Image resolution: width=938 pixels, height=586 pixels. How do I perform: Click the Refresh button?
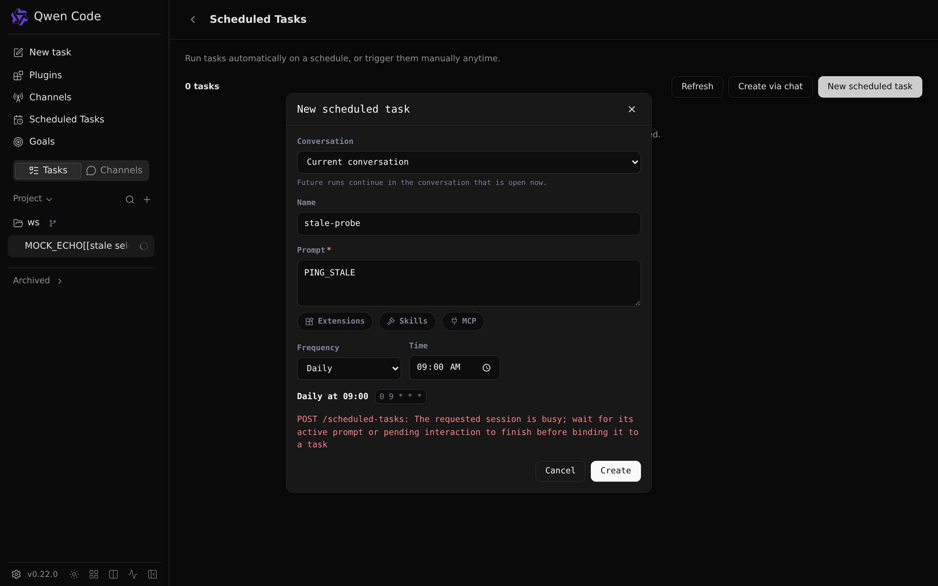697,86
